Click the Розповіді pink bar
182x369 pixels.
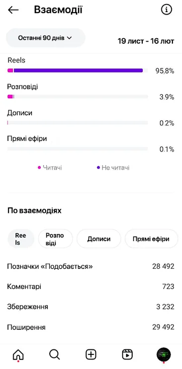coord(10,97)
